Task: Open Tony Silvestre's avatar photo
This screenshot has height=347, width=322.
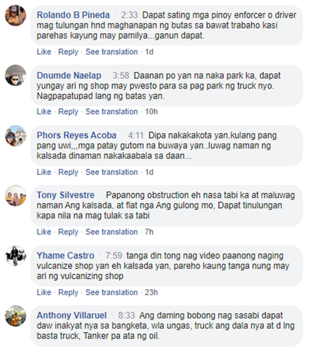Action: (x=15, y=196)
